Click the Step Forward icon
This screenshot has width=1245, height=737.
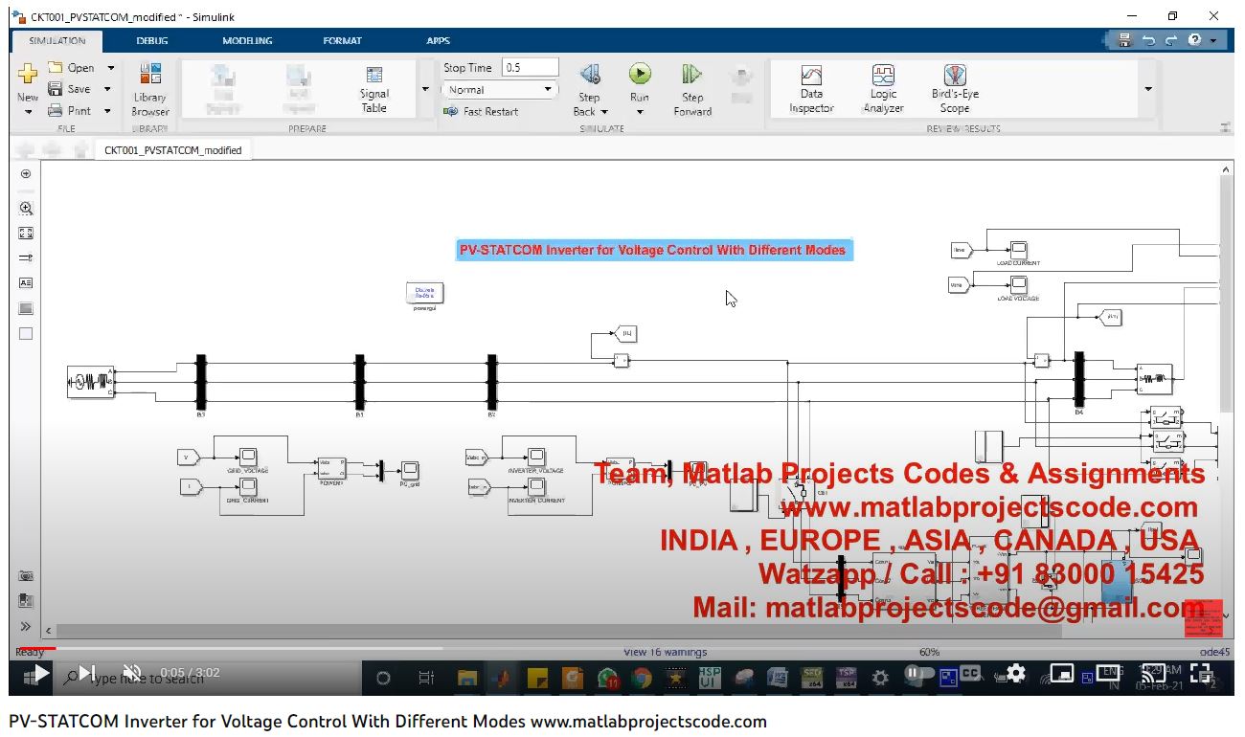coord(692,76)
